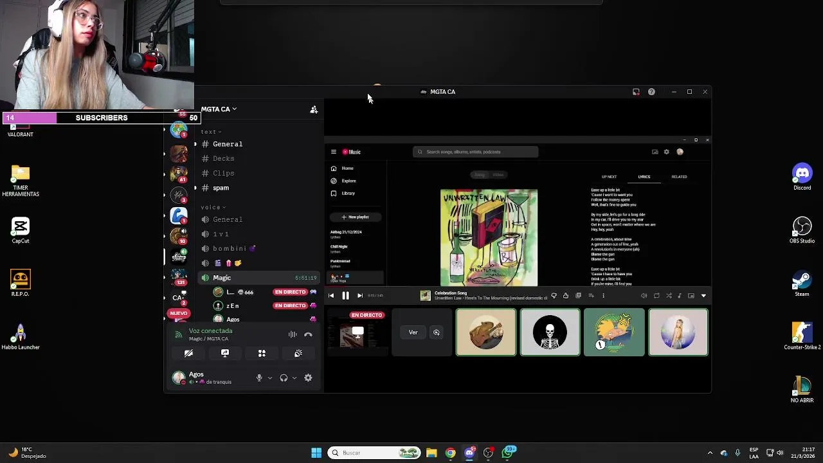Open the Discord desktop shortcut
The width and height of the screenshot is (823, 463).
[x=802, y=177]
